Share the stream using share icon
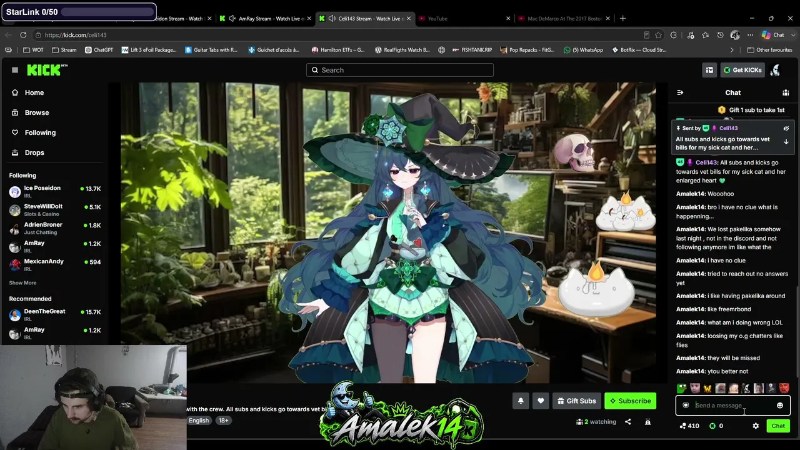Viewport: 800px width, 450px height. pyautogui.click(x=628, y=422)
